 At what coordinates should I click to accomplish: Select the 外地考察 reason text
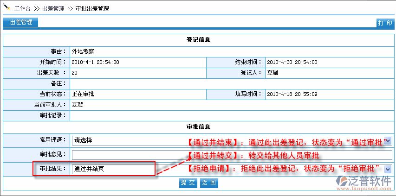[x=83, y=51]
